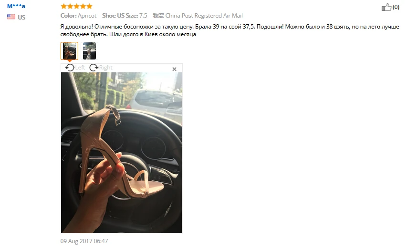
Task: Open reviewer M***a's profile
Action: (x=16, y=6)
